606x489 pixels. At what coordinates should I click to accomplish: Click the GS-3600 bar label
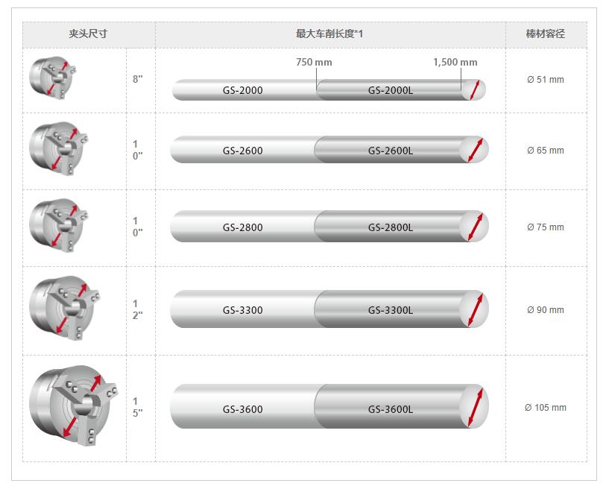(x=243, y=409)
